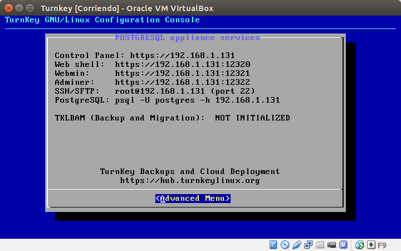The width and height of the screenshot is (401, 251).
Task: Minimize the Turnkey VirtualBox window
Action: coord(18,8)
